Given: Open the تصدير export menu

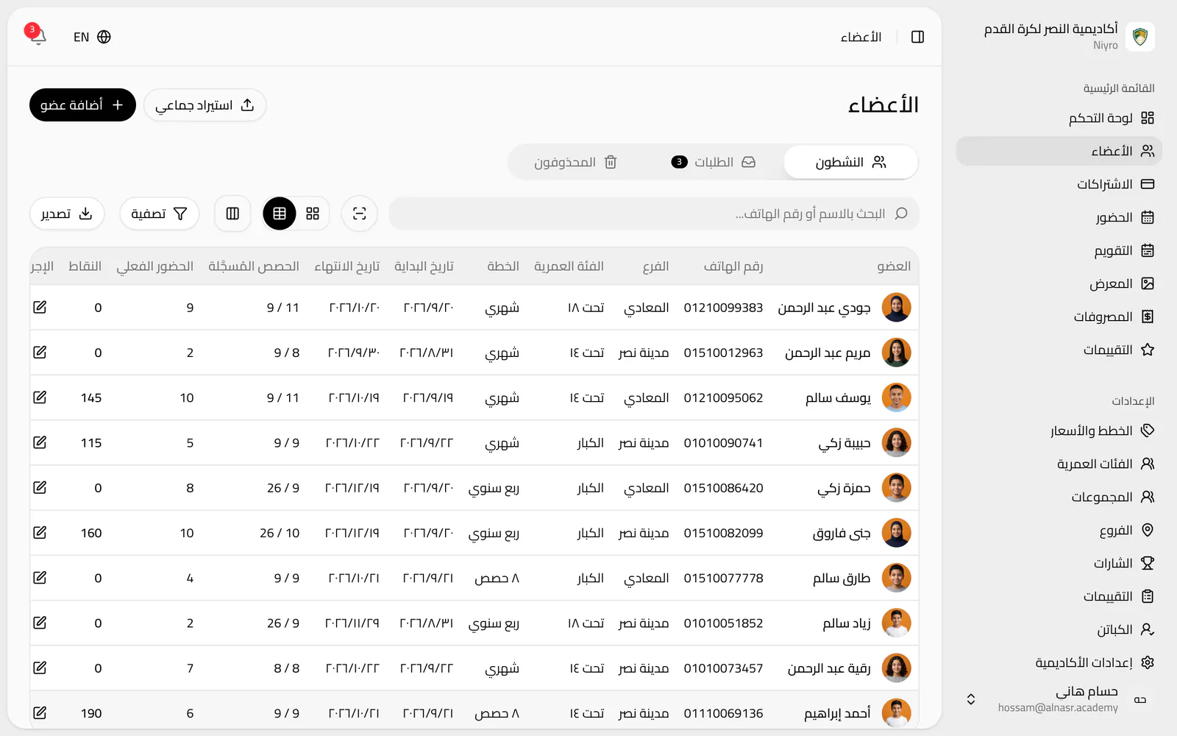Looking at the screenshot, I should pos(67,213).
